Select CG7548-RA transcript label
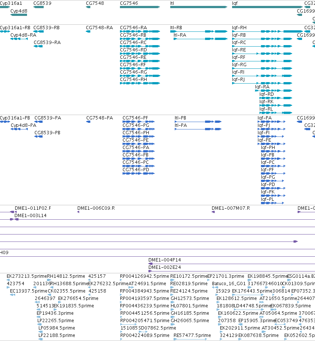This screenshot has width=315, height=341. tap(100, 28)
